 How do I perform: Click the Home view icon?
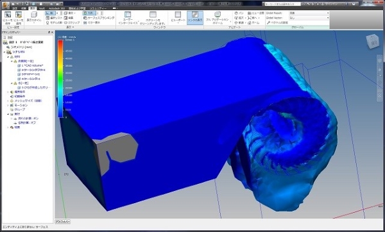(253, 22)
